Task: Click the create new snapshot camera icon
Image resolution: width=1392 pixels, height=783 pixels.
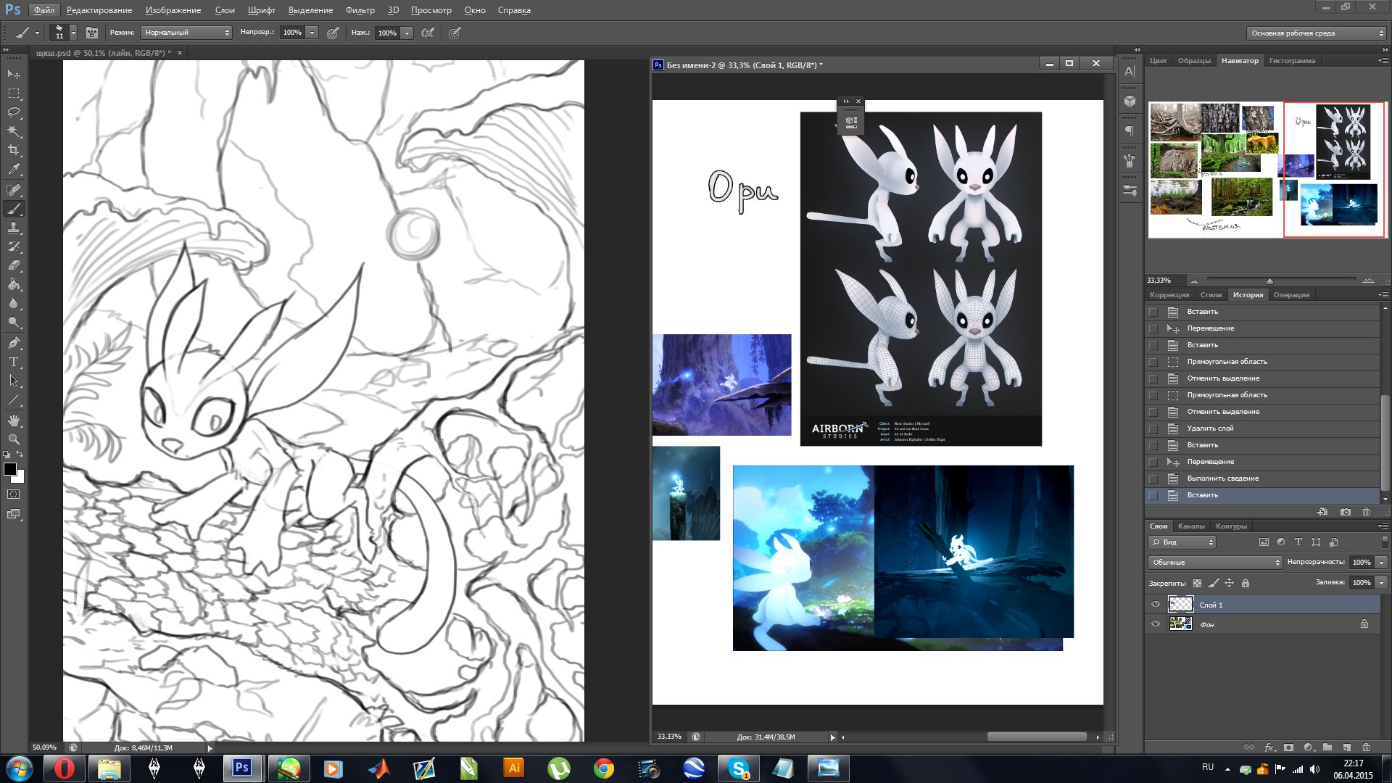Action: coord(1346,512)
